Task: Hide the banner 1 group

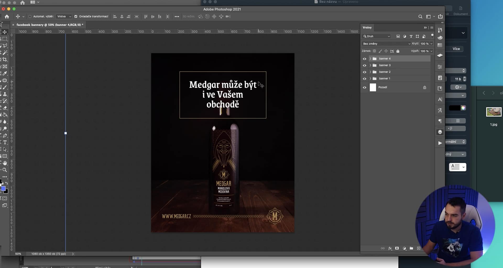Action: pos(364,79)
